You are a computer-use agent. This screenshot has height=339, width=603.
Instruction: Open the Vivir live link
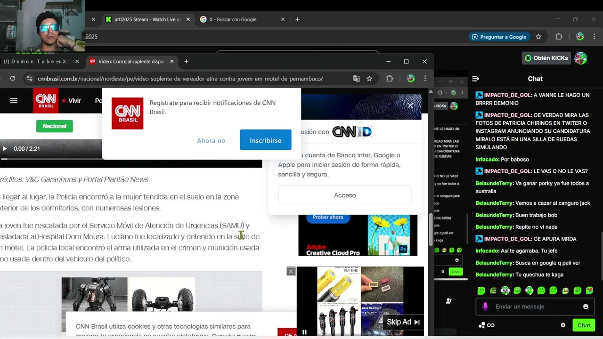click(72, 101)
